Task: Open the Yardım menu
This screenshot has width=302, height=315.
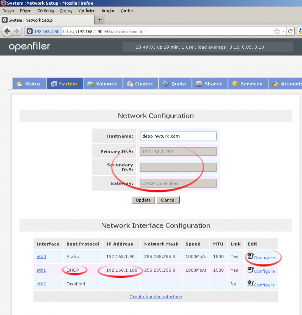Action: [126, 11]
